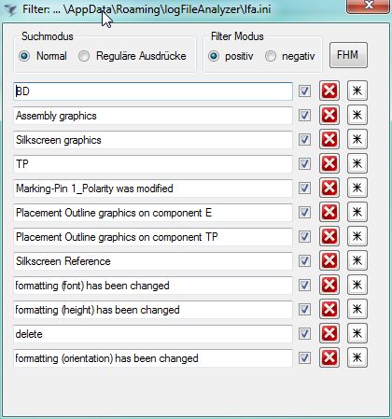The width and height of the screenshot is (392, 419).
Task: Delete the BD filter using red X
Action: [329, 91]
